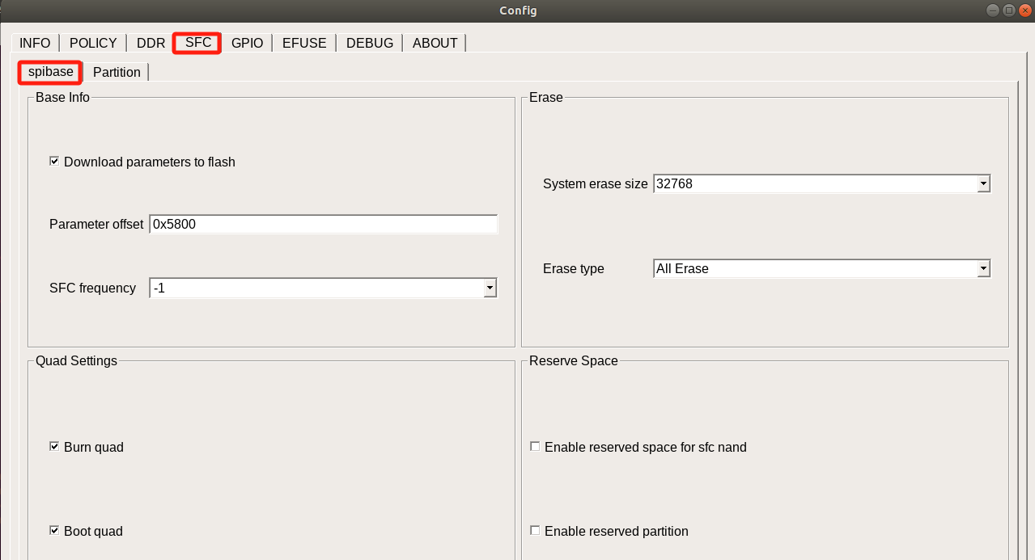Expand the Erase type dropdown
The height and width of the screenshot is (560, 1035).
coord(983,268)
